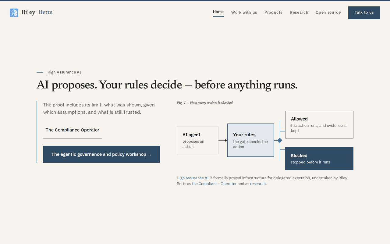Open the Products menu item

pos(273,13)
